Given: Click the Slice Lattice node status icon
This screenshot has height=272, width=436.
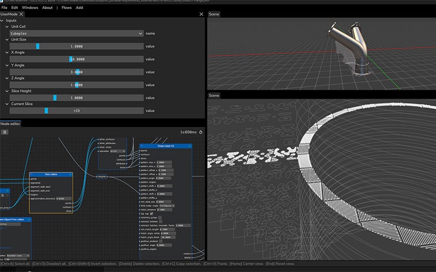Looking at the screenshot, I should pyautogui.click(x=70, y=174).
